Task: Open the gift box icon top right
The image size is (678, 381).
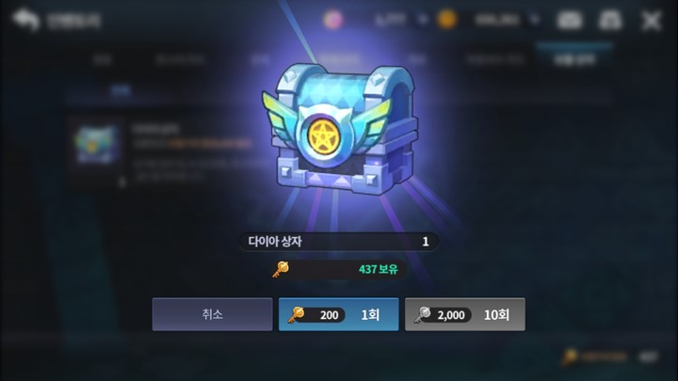Action: click(x=609, y=20)
